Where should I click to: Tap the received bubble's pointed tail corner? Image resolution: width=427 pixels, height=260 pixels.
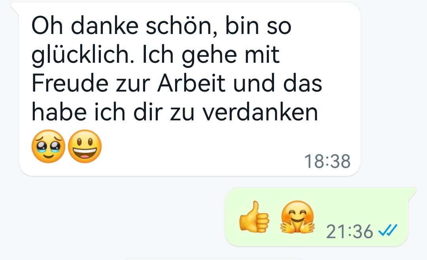15,9
